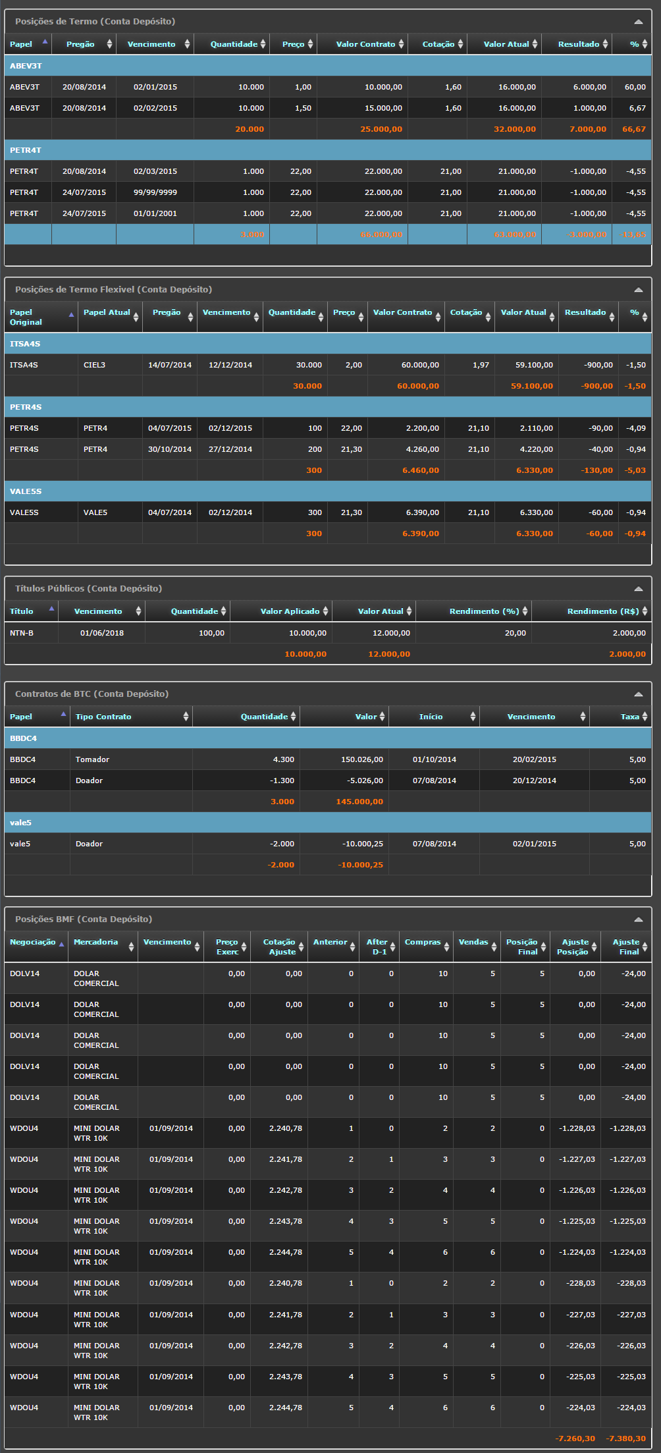Sort Posições de Termo by Pregão
661x1453 pixels.
84,44
